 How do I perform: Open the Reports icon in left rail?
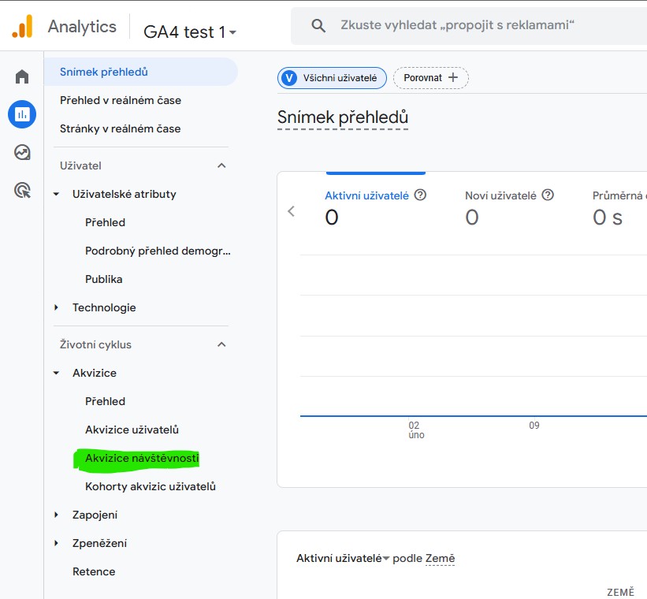[22, 114]
